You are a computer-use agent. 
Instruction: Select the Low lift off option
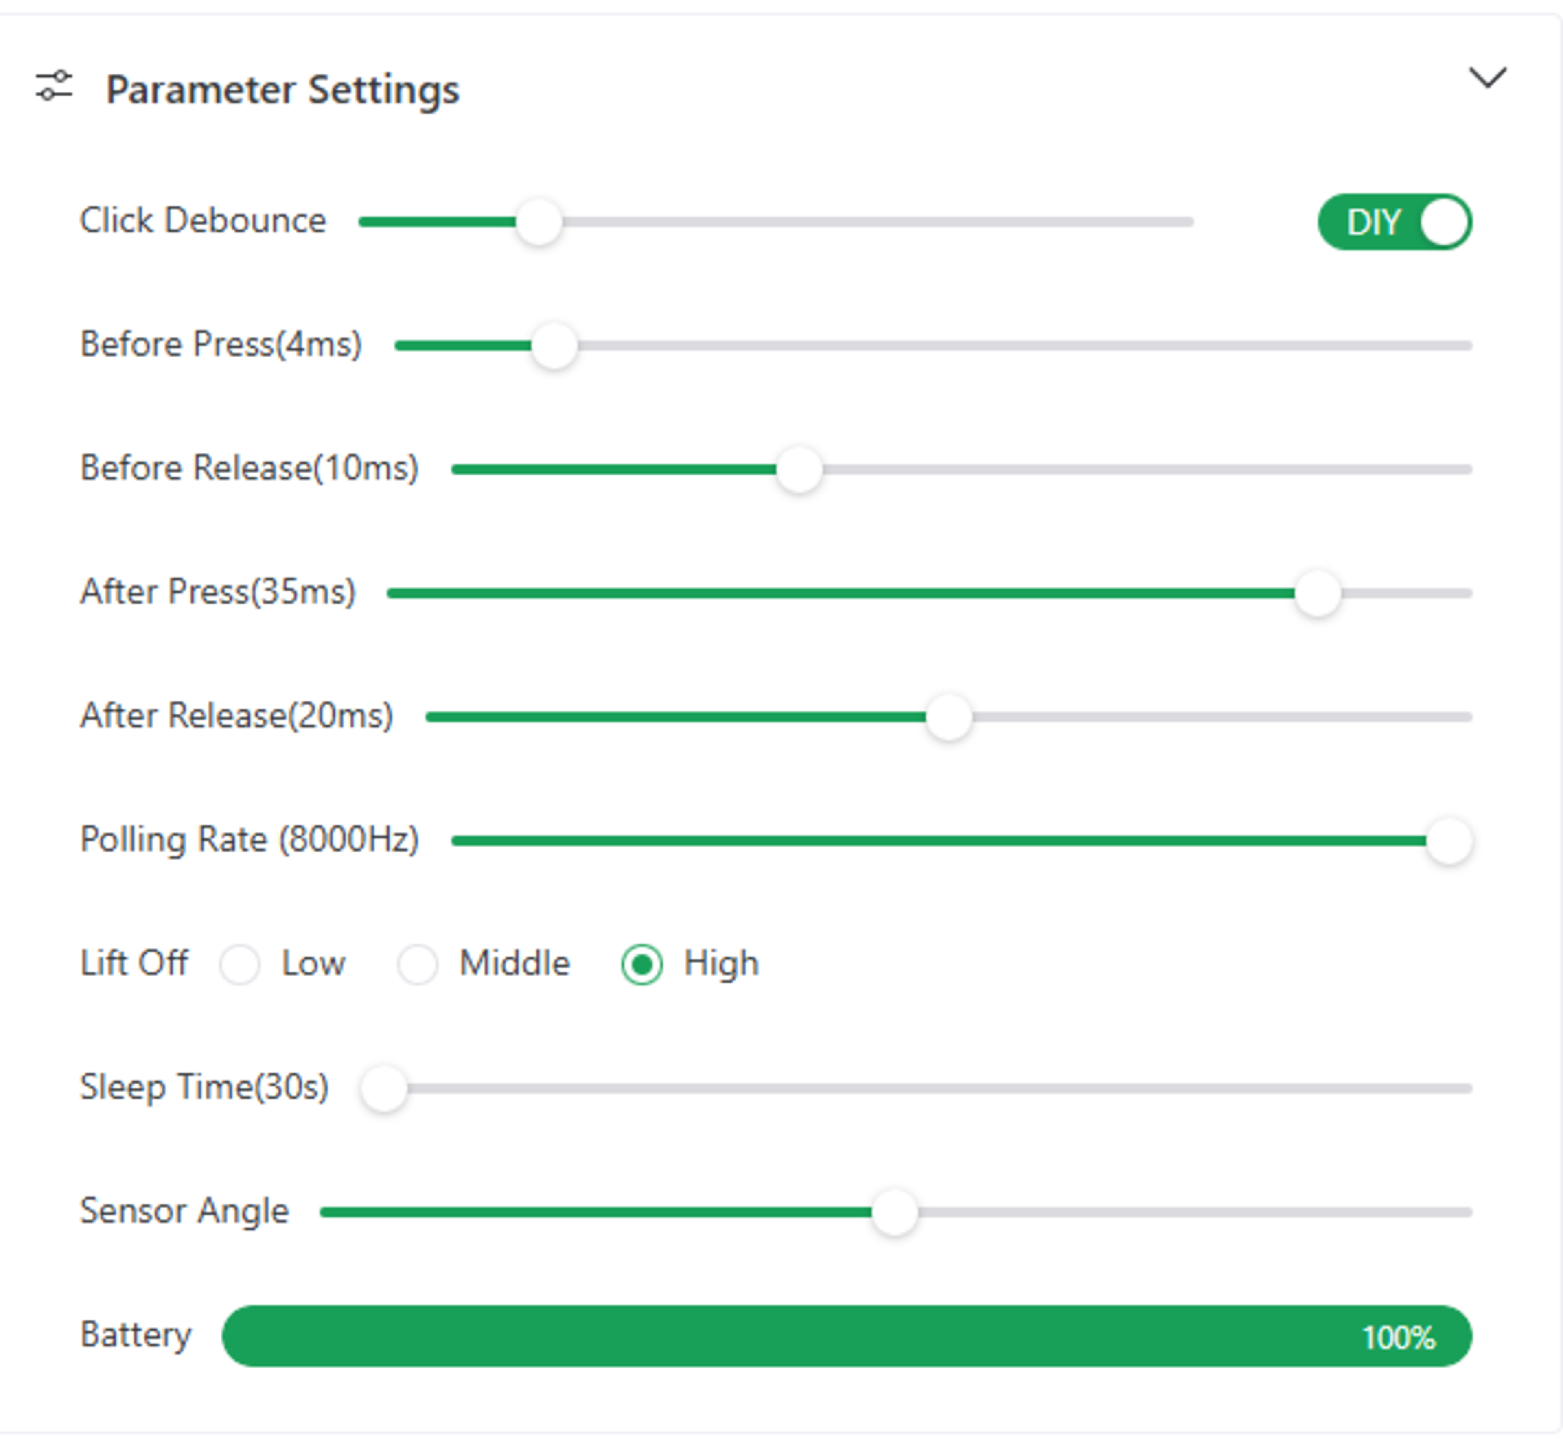(240, 964)
